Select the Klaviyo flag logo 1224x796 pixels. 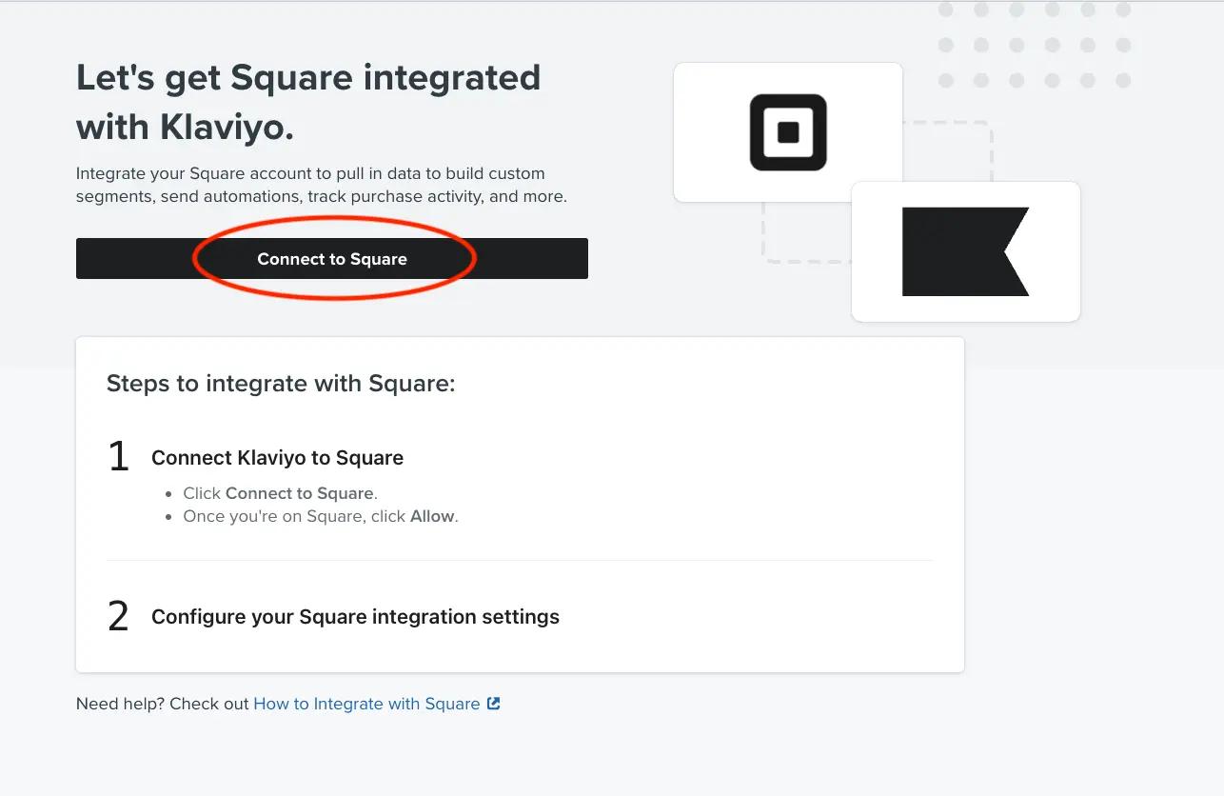click(965, 251)
